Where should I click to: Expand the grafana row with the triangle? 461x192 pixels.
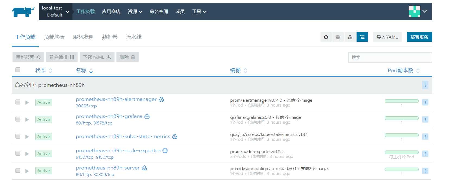(x=27, y=120)
